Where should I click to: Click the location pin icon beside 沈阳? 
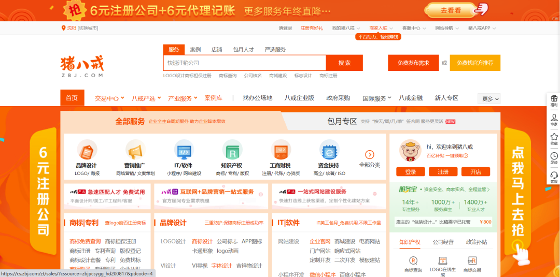point(64,28)
